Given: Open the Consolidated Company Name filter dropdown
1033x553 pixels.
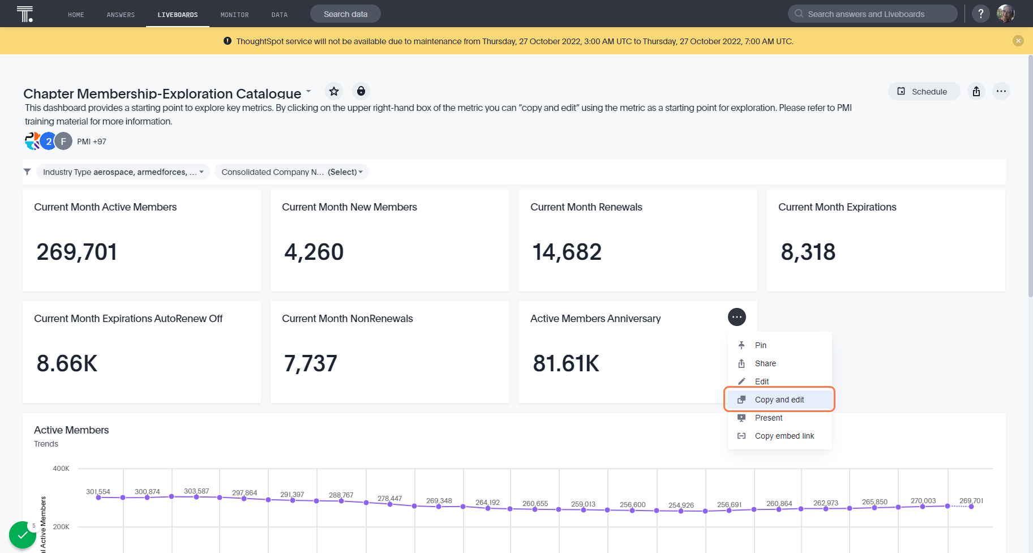Looking at the screenshot, I should pos(292,172).
